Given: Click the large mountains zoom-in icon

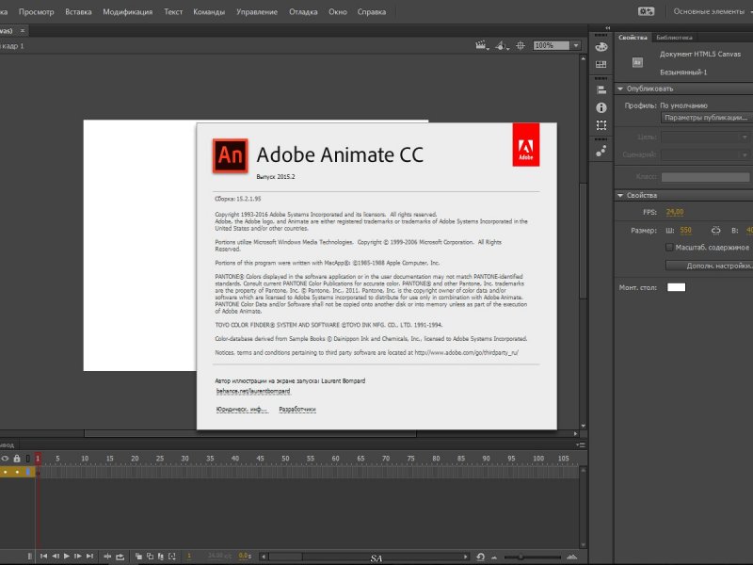Looking at the screenshot, I should (x=572, y=557).
